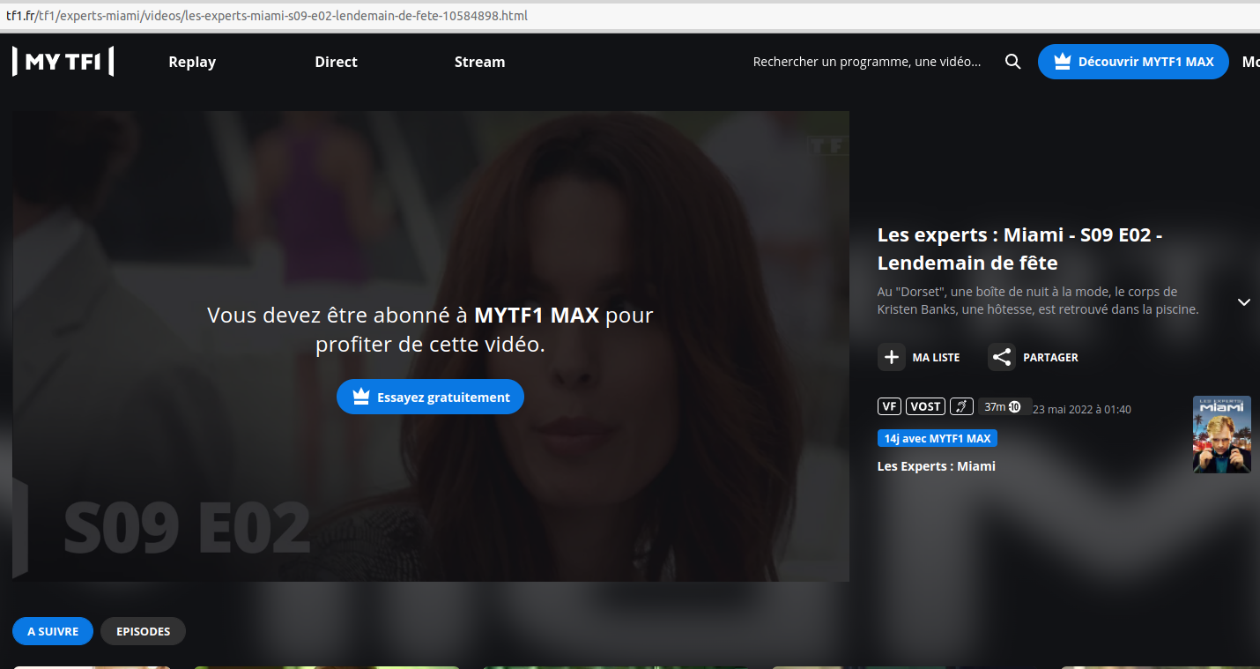
Task: Open the Stream menu
Action: (x=479, y=62)
